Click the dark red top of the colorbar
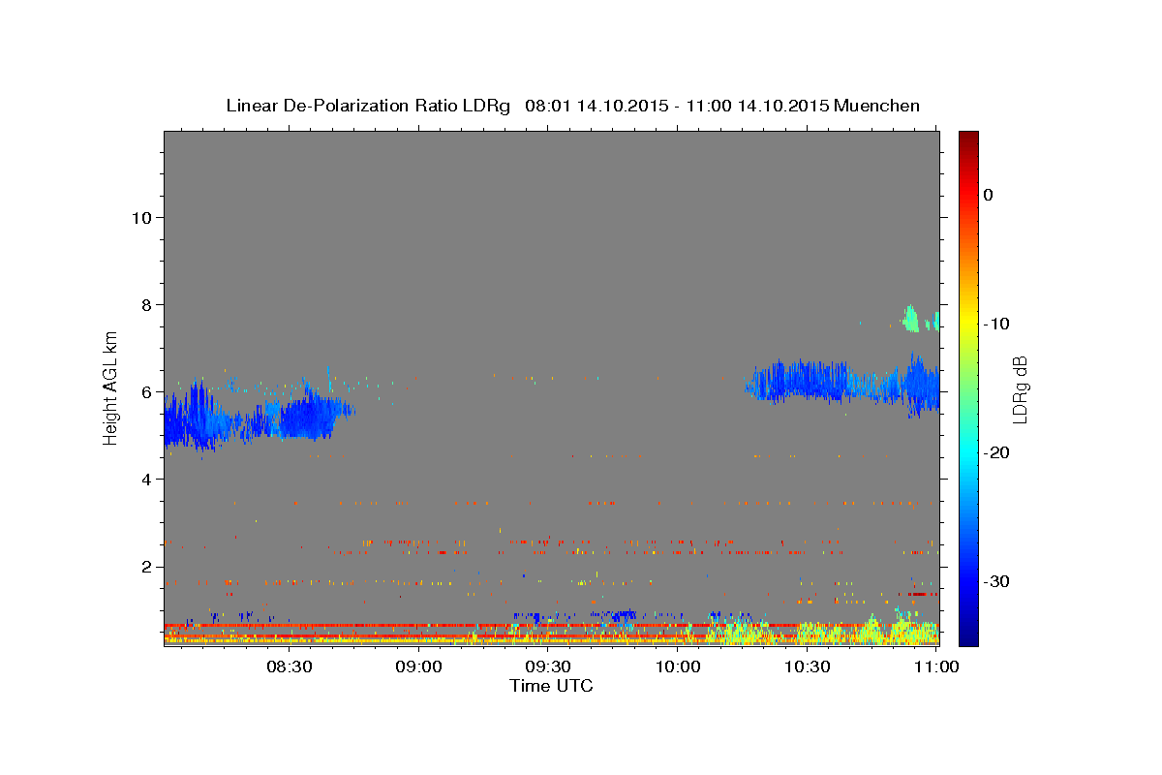This screenshot has height=775, width=1162. point(968,140)
